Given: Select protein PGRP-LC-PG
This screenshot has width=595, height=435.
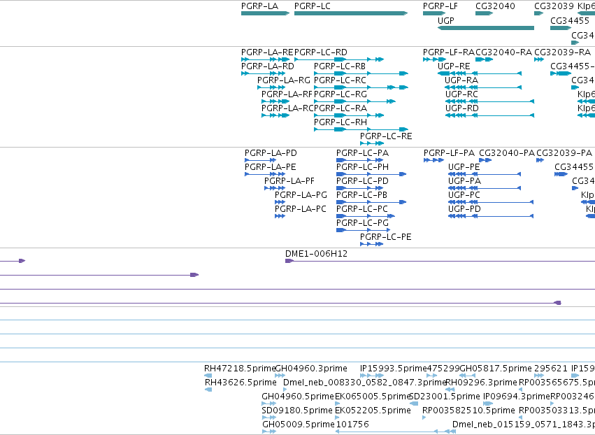Looking at the screenshot, I should tap(363, 230).
